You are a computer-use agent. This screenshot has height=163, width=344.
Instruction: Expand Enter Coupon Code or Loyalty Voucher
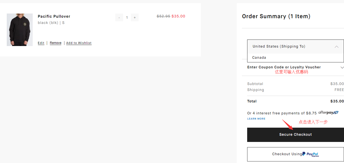pos(284,67)
